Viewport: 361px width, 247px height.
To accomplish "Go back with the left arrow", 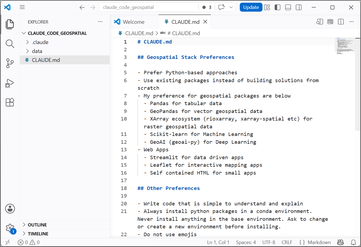I will (82, 7).
